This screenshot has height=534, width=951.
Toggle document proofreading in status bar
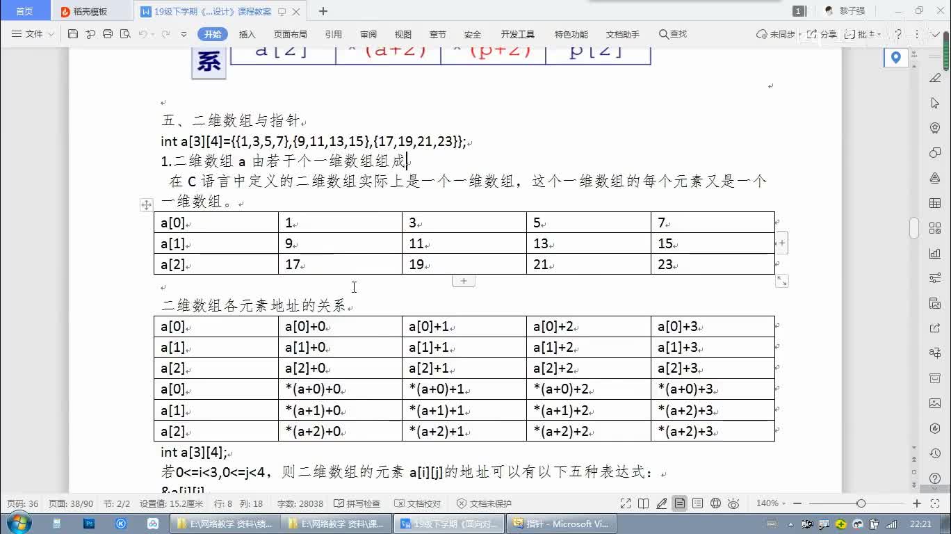click(x=417, y=503)
